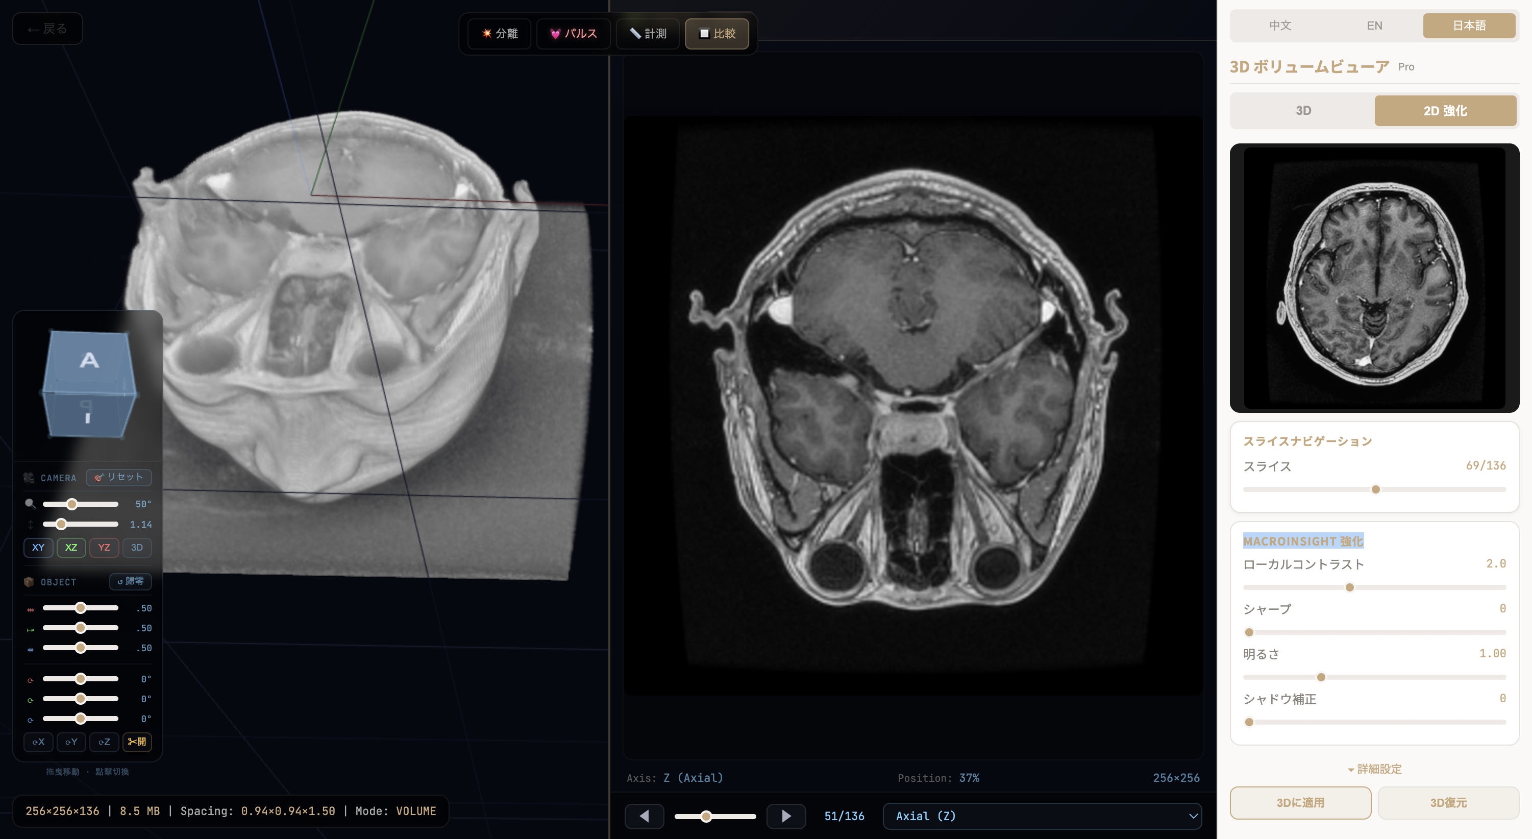This screenshot has height=839, width=1532.
Task: Toggle the 比較 compare mode
Action: pos(716,34)
